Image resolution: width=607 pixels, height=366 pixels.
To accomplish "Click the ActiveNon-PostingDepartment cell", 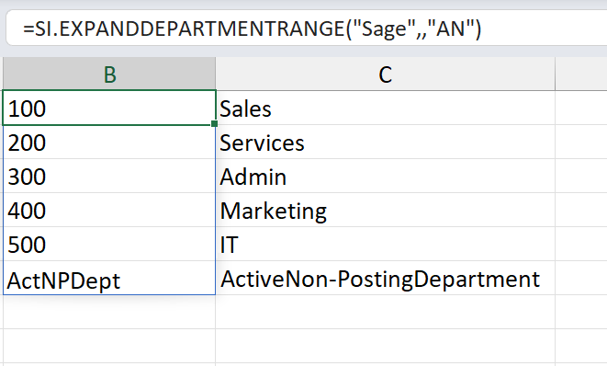I will (x=385, y=279).
